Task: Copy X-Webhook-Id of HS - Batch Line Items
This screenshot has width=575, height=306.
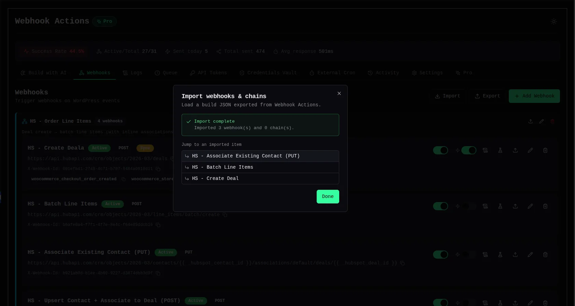Action: click(x=158, y=225)
